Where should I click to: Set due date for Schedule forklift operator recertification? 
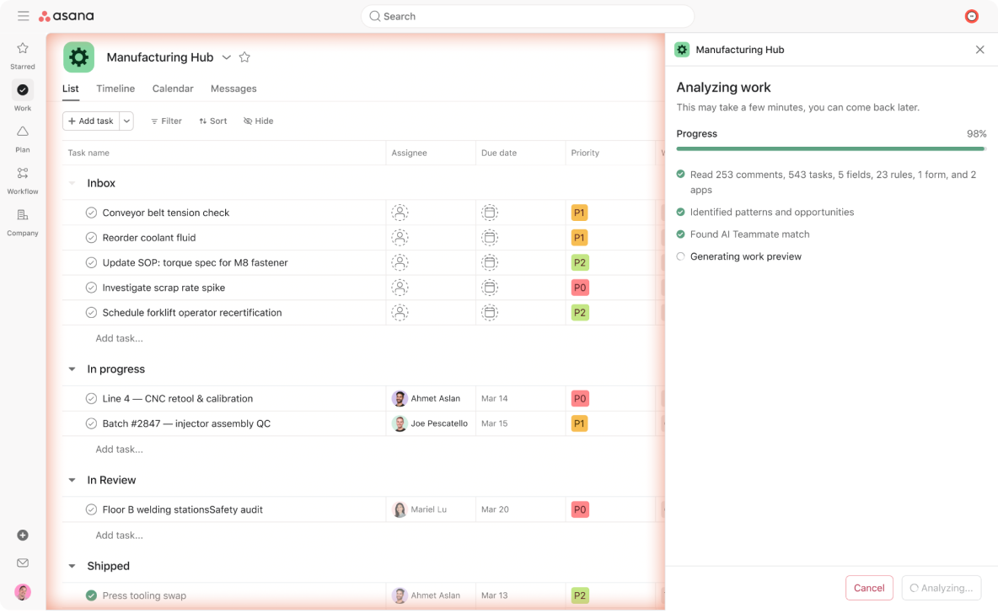tap(490, 313)
